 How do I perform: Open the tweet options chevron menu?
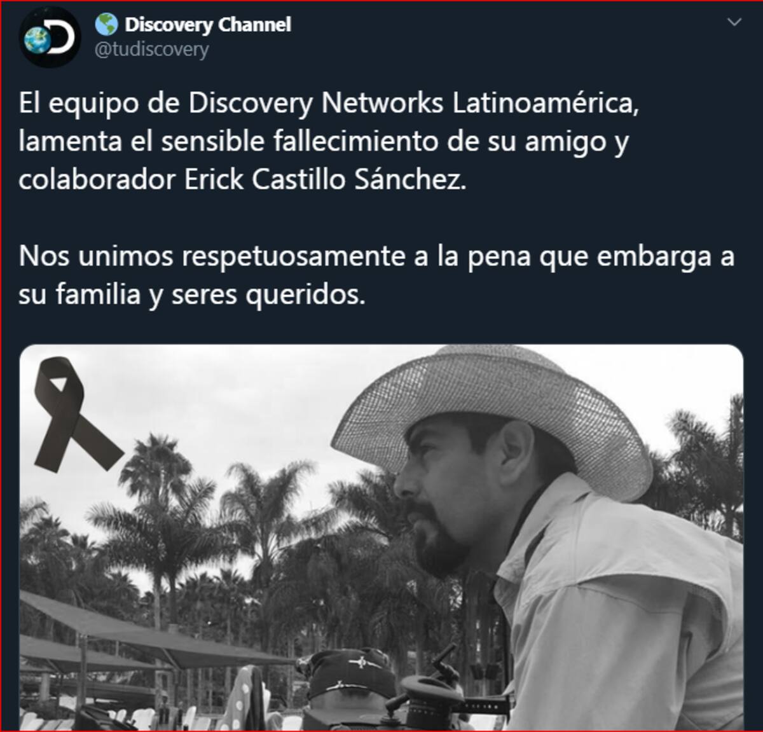pos(734,23)
